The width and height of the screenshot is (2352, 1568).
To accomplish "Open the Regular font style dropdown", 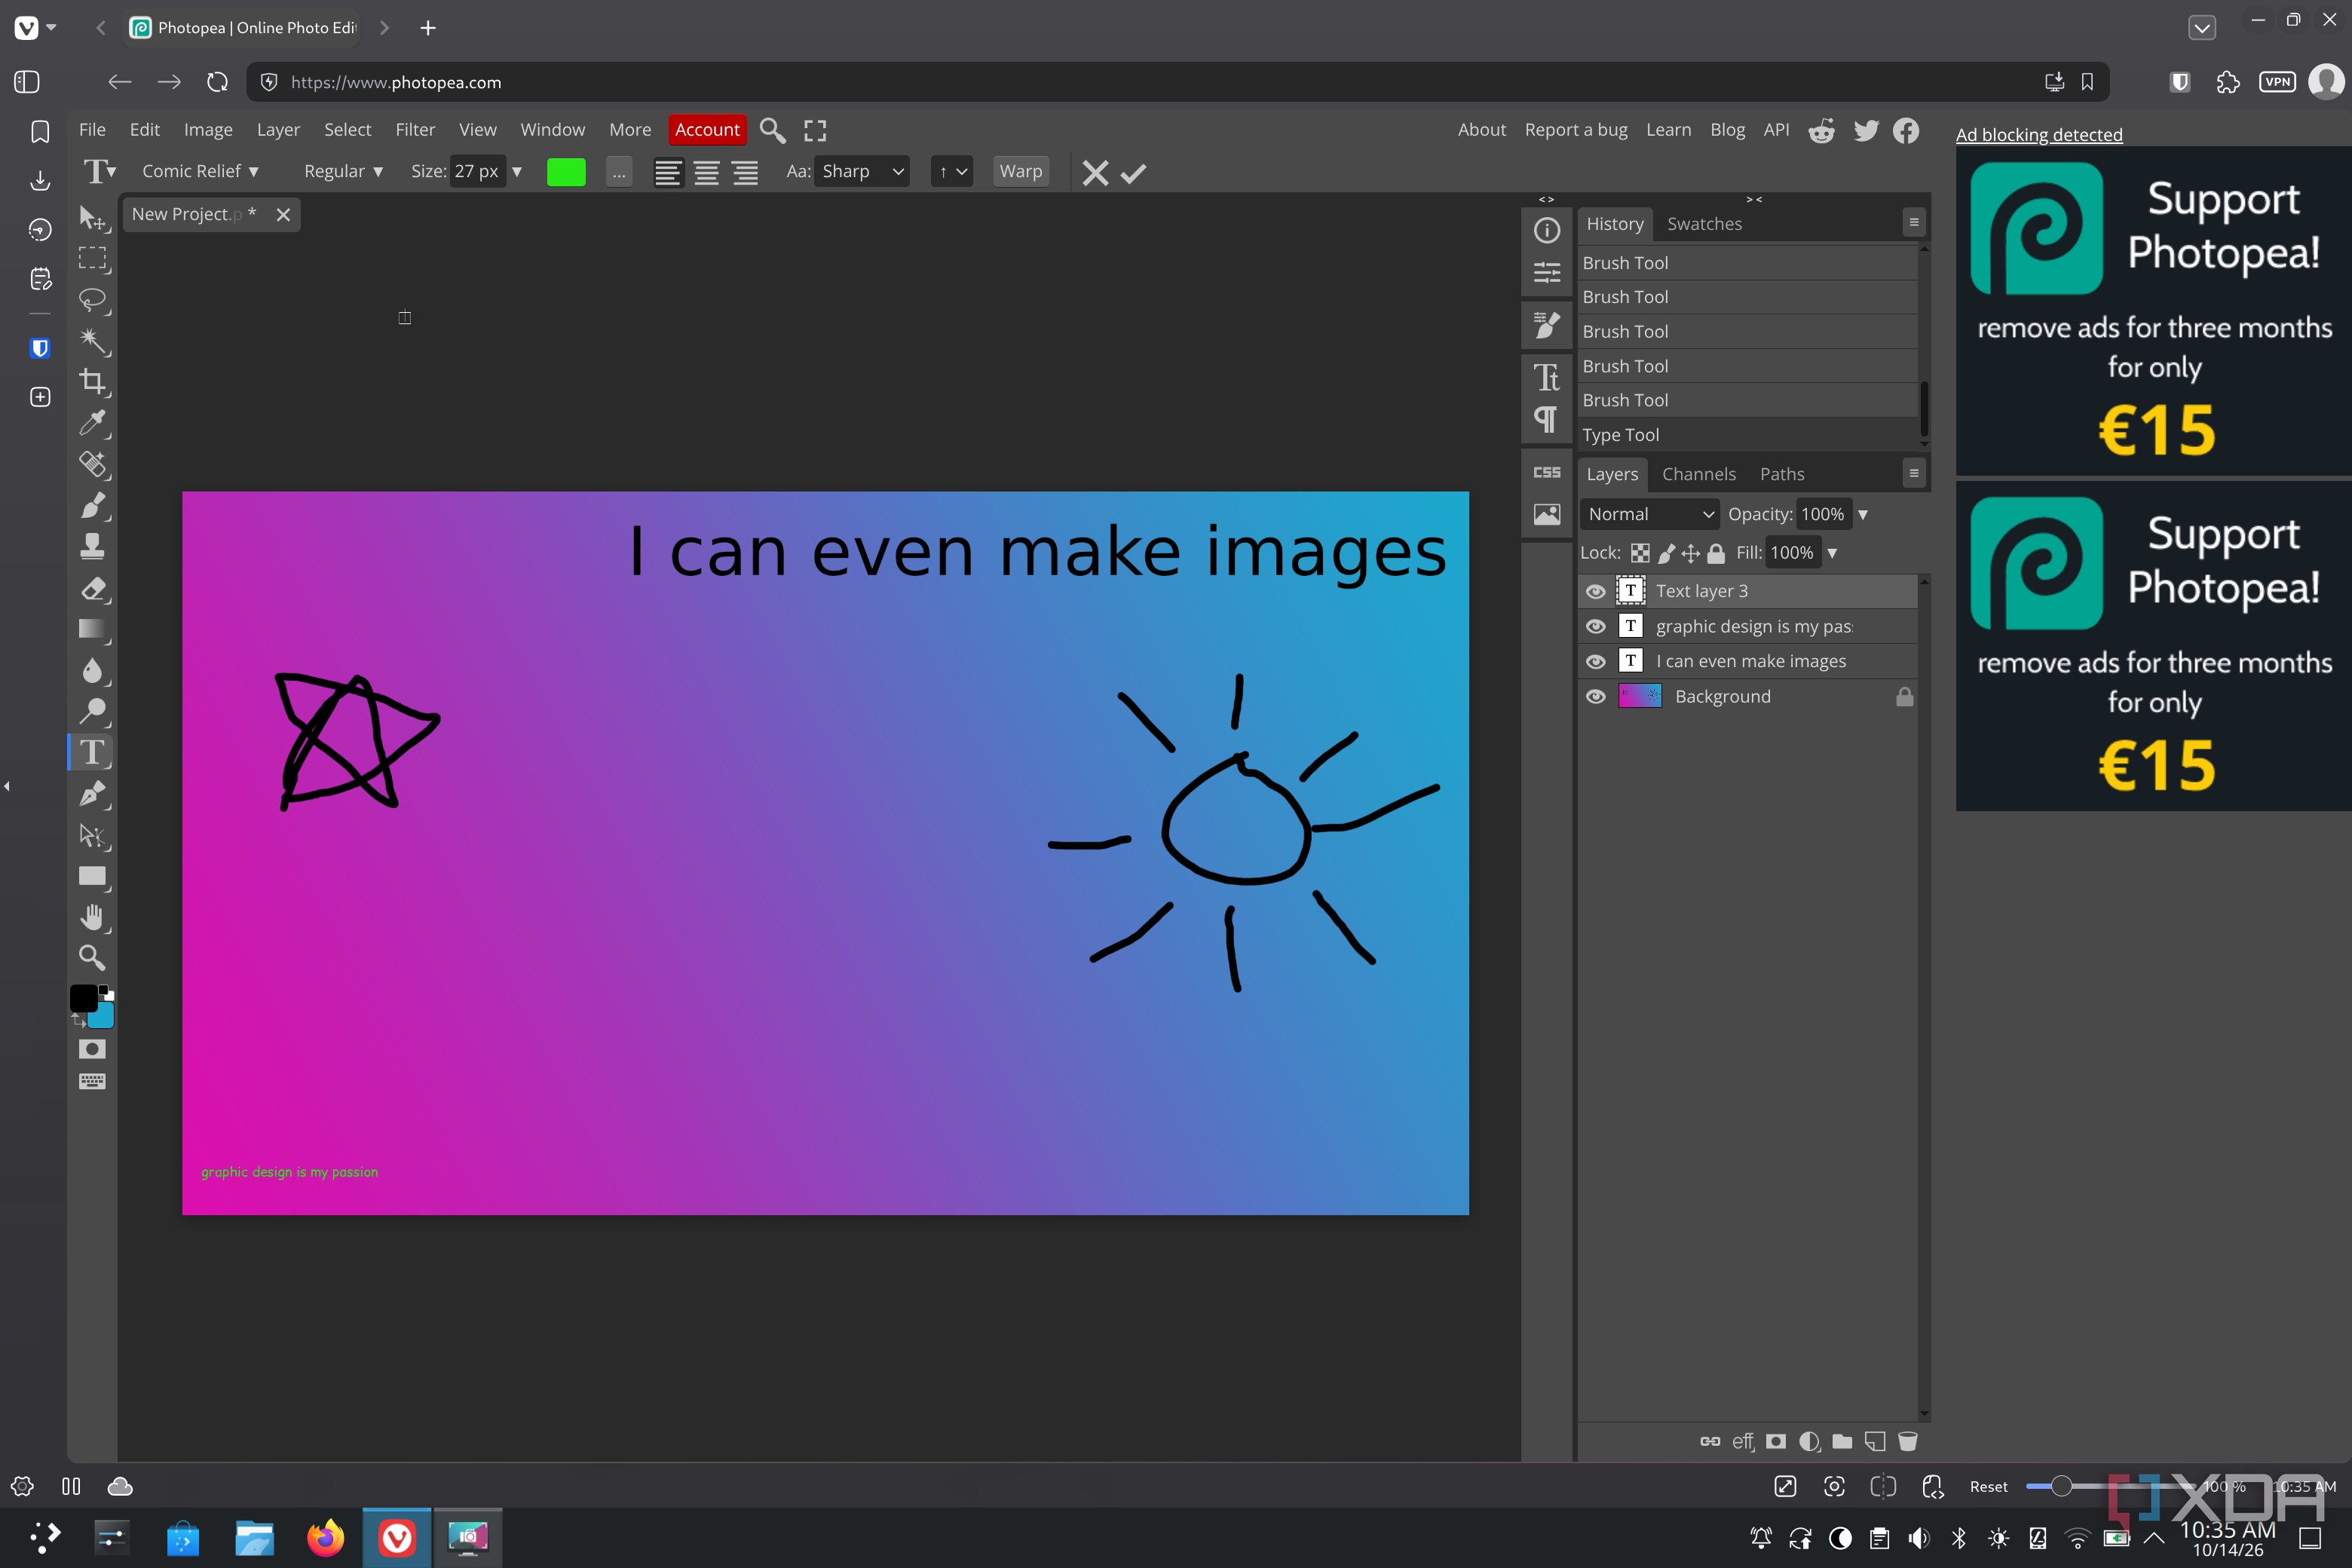I will point(343,171).
